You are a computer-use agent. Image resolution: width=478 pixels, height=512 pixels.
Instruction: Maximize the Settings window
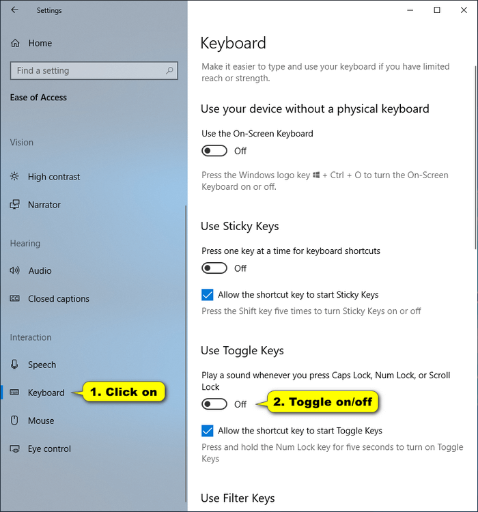pyautogui.click(x=437, y=10)
